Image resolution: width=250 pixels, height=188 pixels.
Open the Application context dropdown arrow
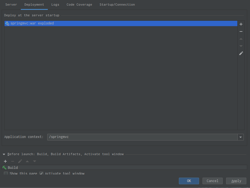click(x=240, y=137)
